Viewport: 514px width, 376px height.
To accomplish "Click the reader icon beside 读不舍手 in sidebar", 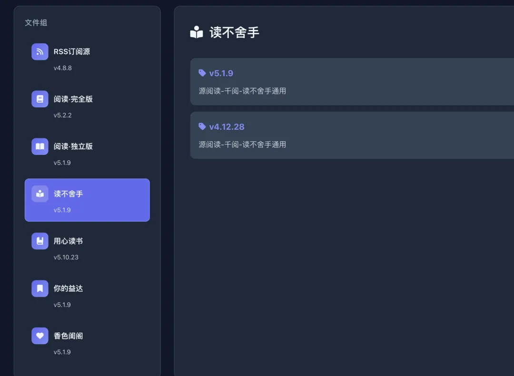I will point(40,194).
